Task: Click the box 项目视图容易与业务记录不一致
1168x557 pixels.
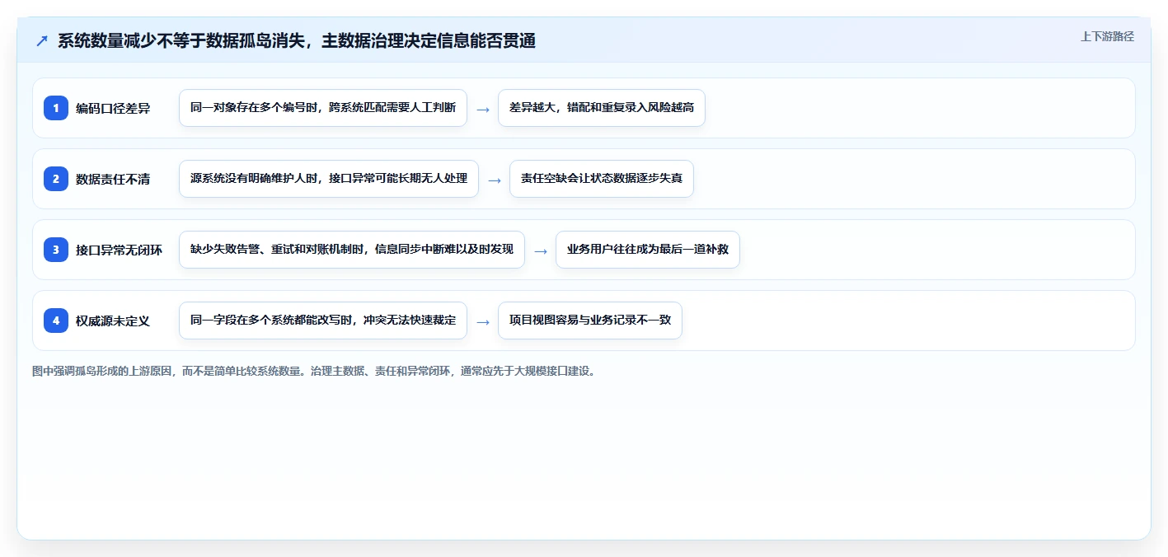Action: [590, 321]
